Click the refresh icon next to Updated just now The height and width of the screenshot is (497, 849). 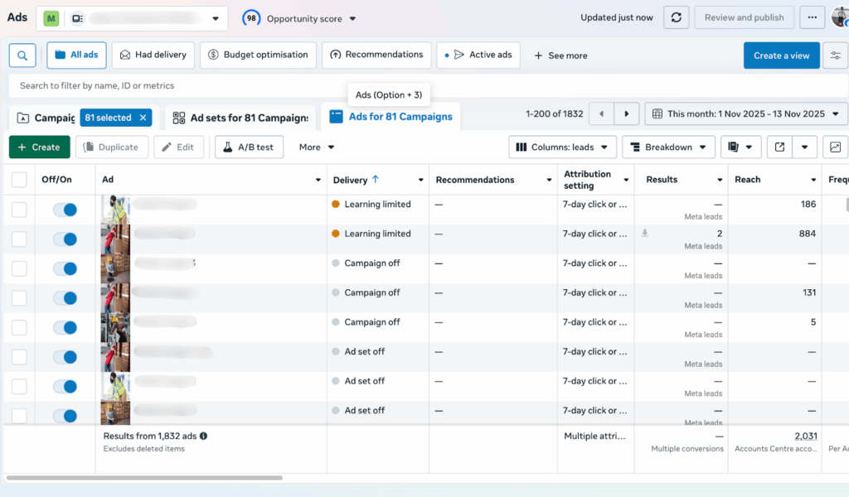point(677,17)
